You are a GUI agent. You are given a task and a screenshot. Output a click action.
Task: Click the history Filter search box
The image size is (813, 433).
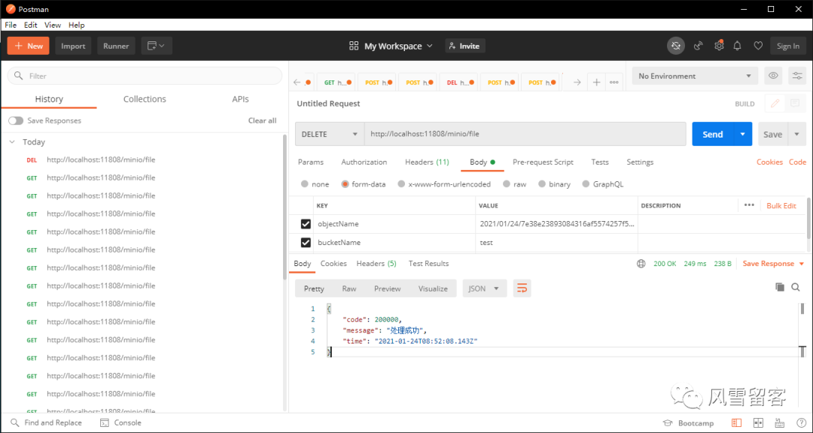(x=145, y=76)
